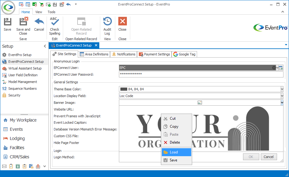This screenshot has width=289, height=177.
Task: Click the clipboard checkmark icon in navigation strip
Action: [x=11, y=166]
